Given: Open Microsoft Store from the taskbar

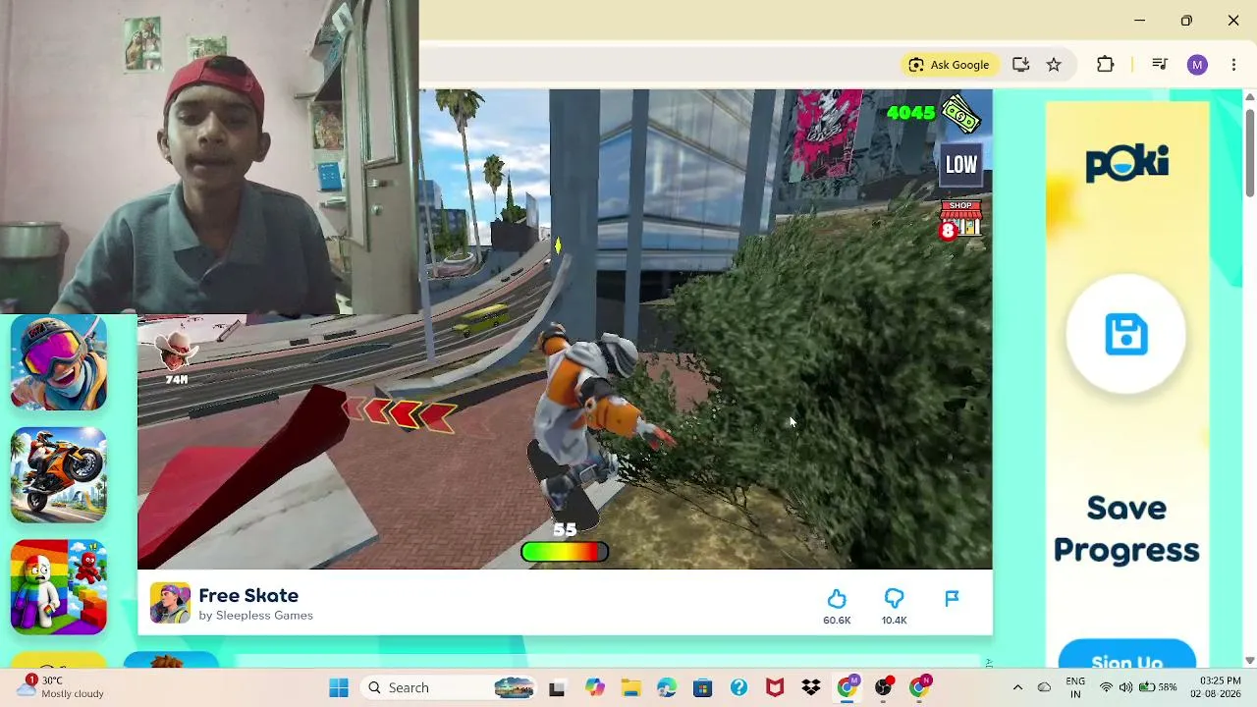Looking at the screenshot, I should (702, 687).
